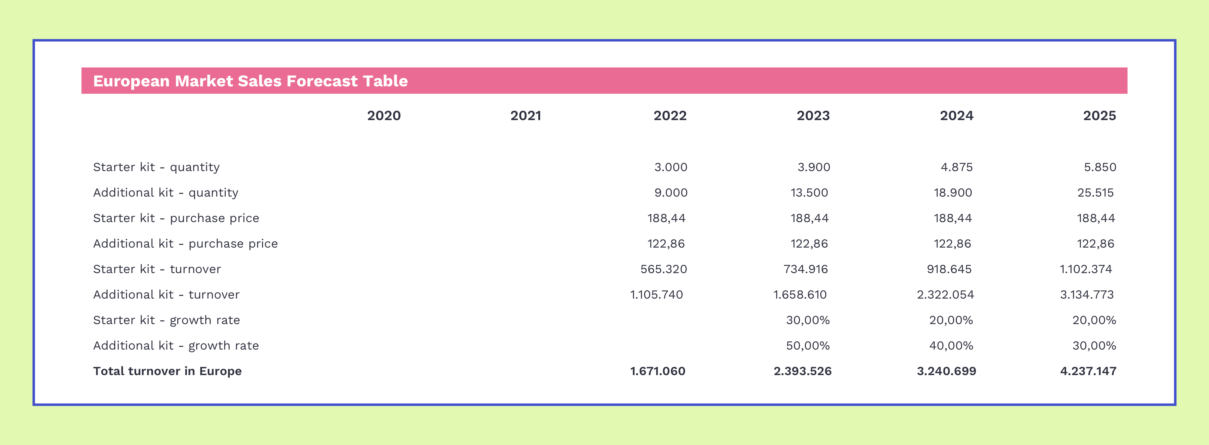Select the Additional kit - growth rate label
Screen dimensions: 1209x445
click(176, 345)
